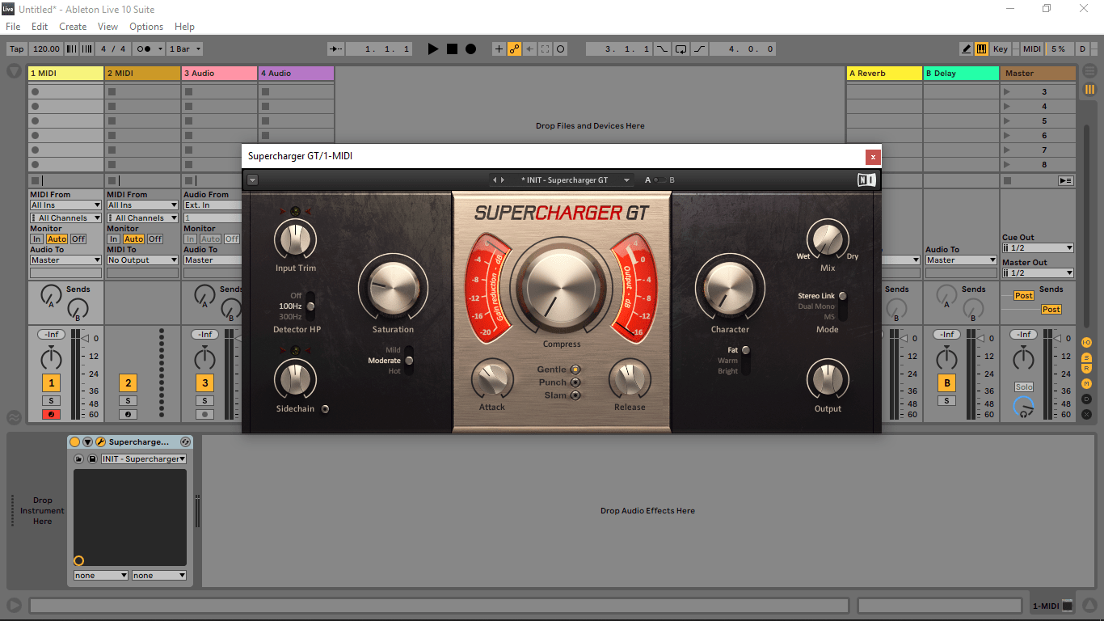
Task: Open the Master Out dropdown
Action: click(1038, 273)
